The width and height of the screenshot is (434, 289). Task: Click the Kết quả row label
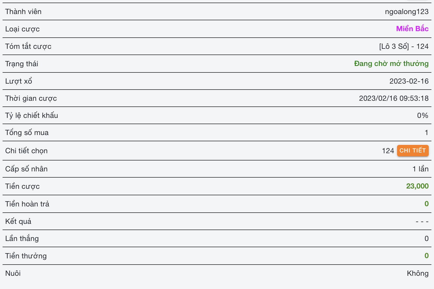(x=18, y=221)
